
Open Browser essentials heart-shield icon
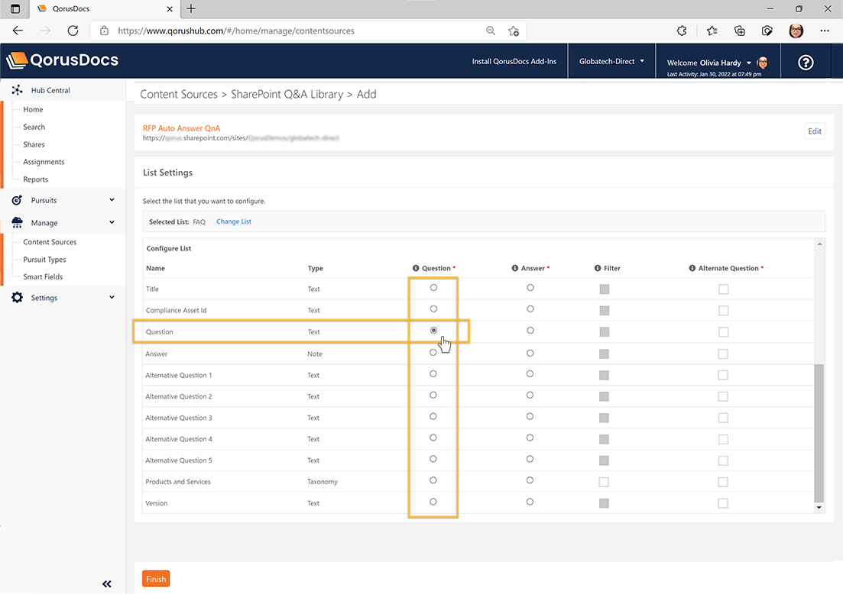(x=767, y=31)
